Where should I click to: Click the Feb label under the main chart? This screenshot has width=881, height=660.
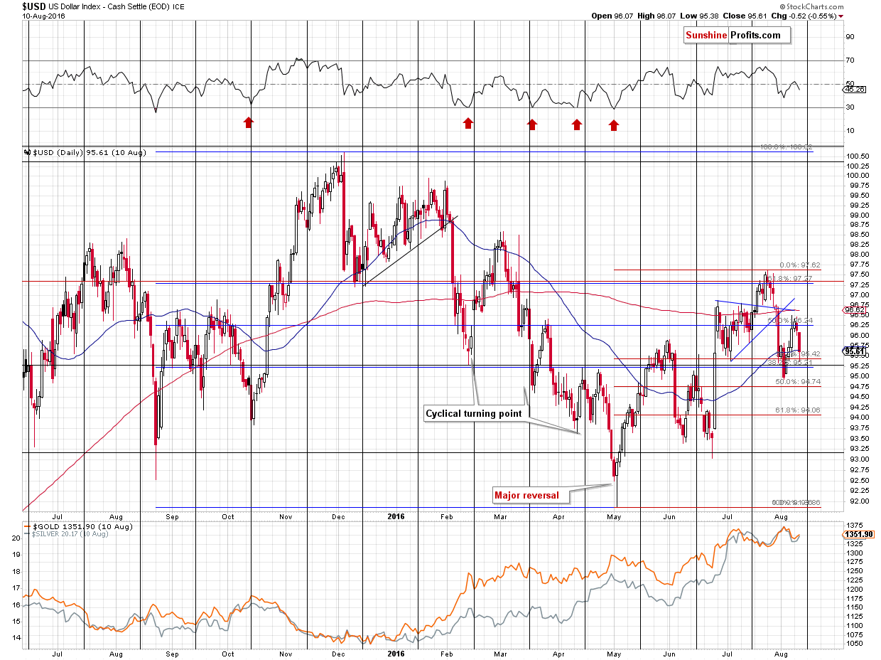pos(445,516)
